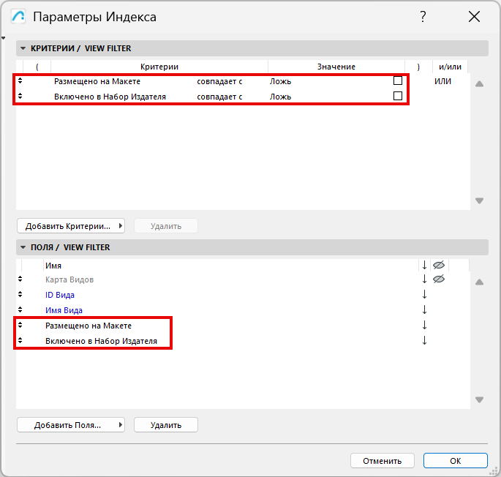The image size is (501, 477).
Task: Reorder handle for Включено в Набор Издателя criterion
Action: coord(20,96)
